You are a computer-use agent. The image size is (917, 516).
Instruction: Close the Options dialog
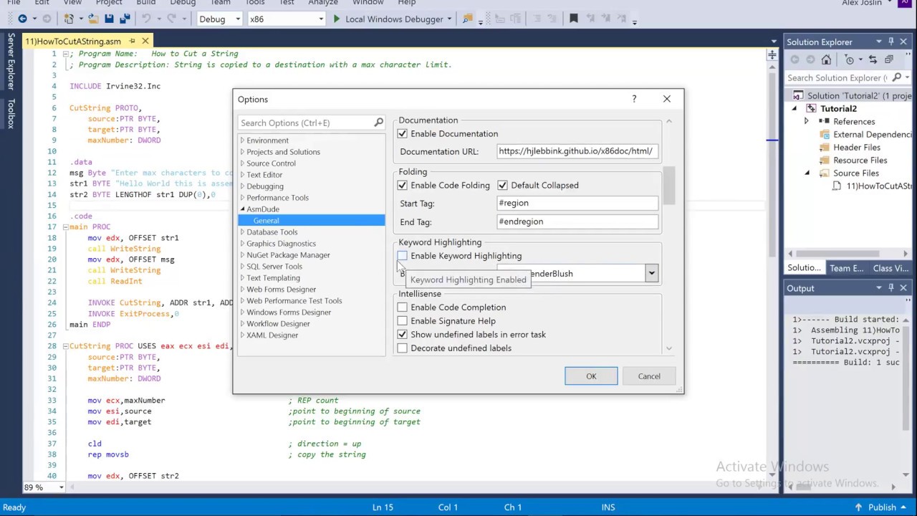667,99
